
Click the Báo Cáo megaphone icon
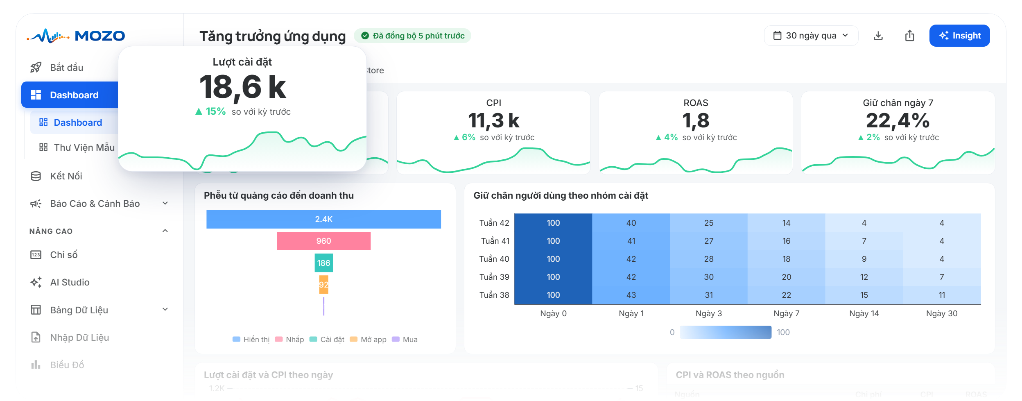36,204
